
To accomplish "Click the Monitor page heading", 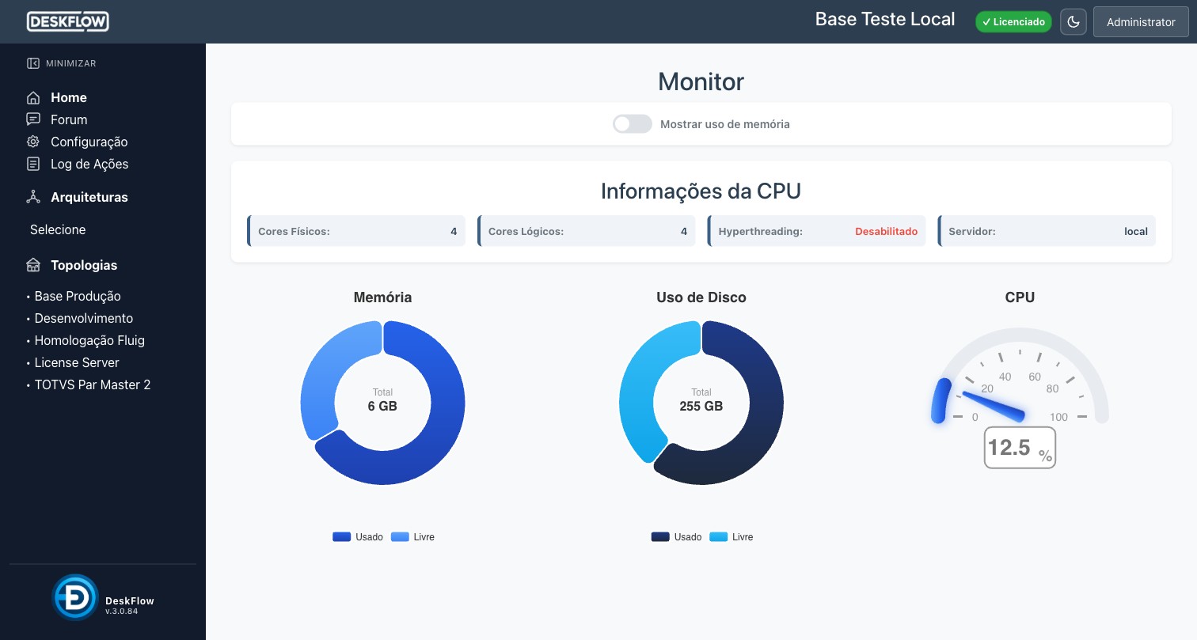I will pyautogui.click(x=701, y=81).
